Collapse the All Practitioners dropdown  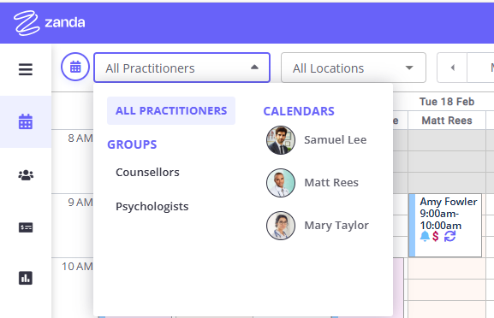[182, 68]
